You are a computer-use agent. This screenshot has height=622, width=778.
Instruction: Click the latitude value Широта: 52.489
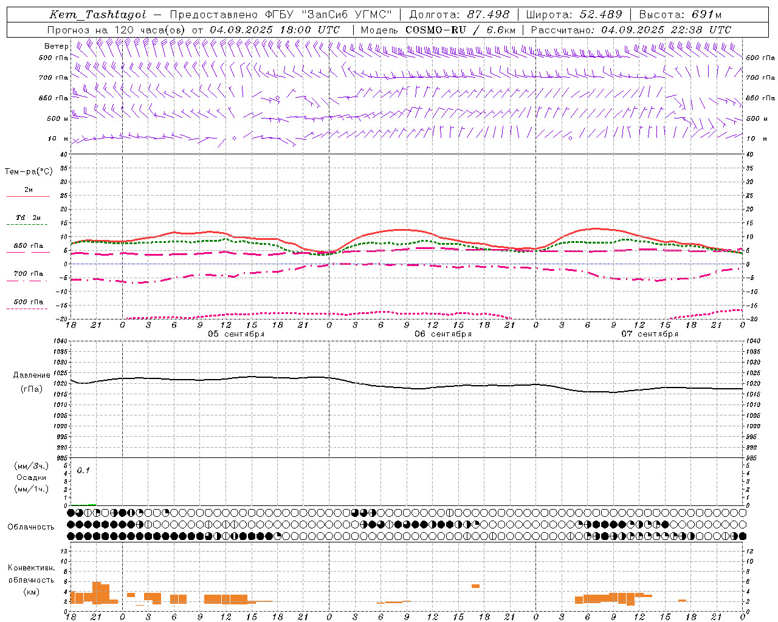[574, 15]
